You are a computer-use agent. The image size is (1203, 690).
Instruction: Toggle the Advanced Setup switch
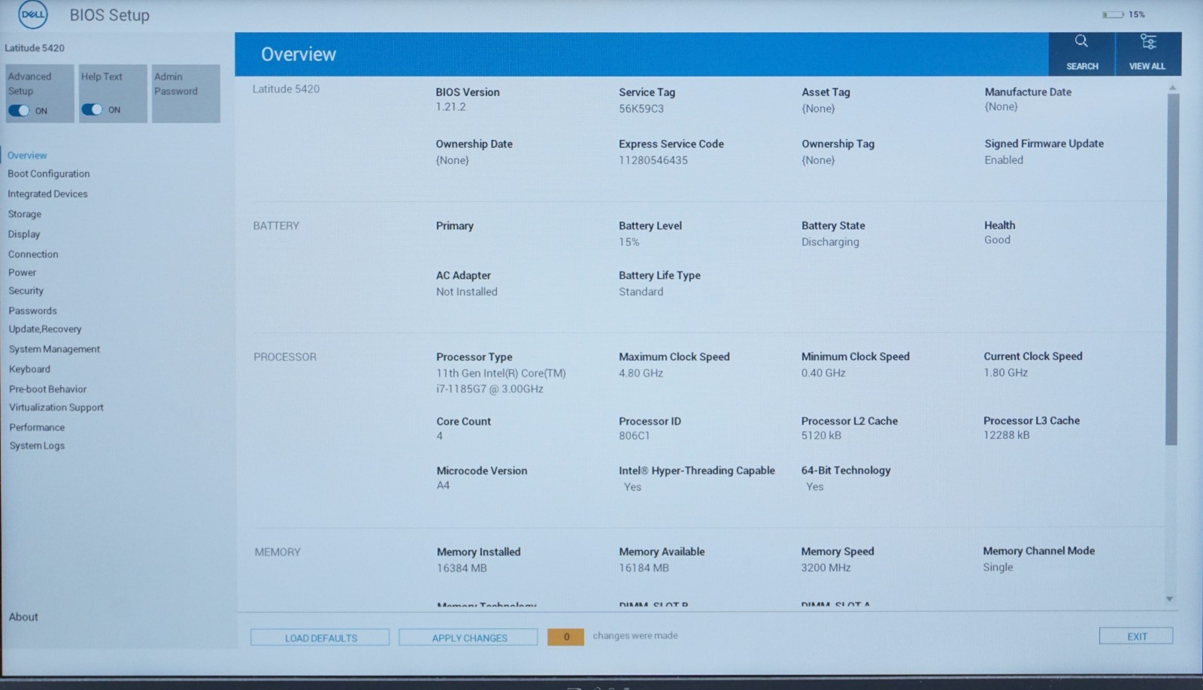(x=19, y=110)
